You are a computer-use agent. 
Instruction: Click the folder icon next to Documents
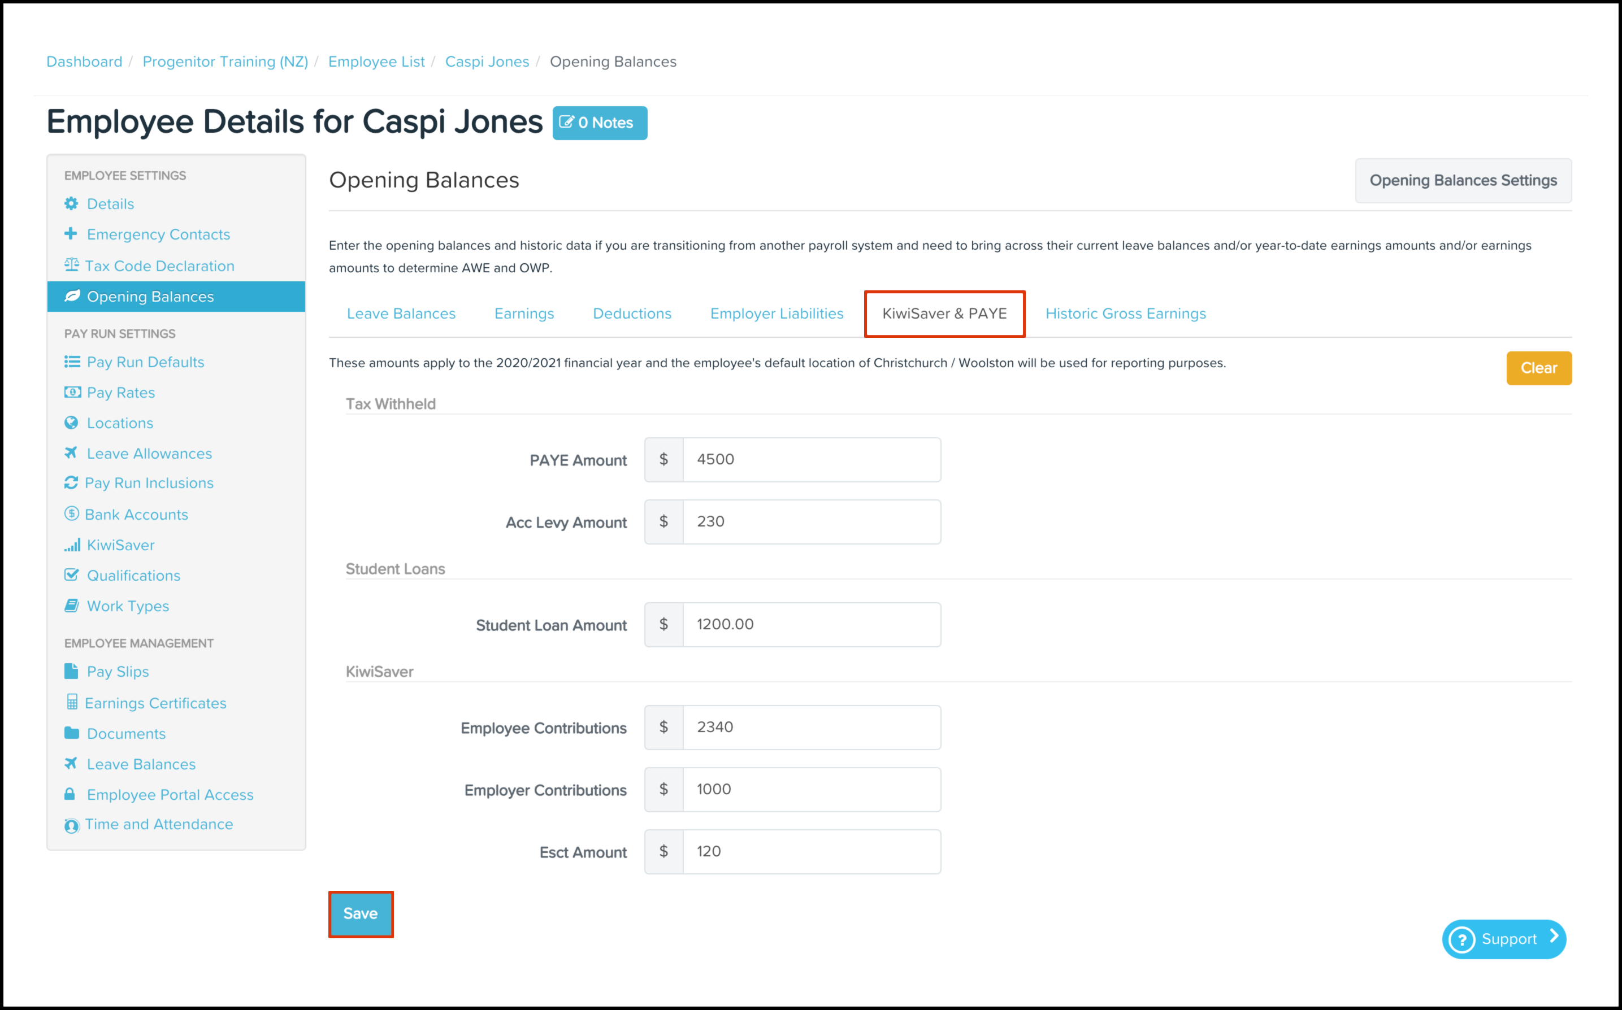point(71,733)
